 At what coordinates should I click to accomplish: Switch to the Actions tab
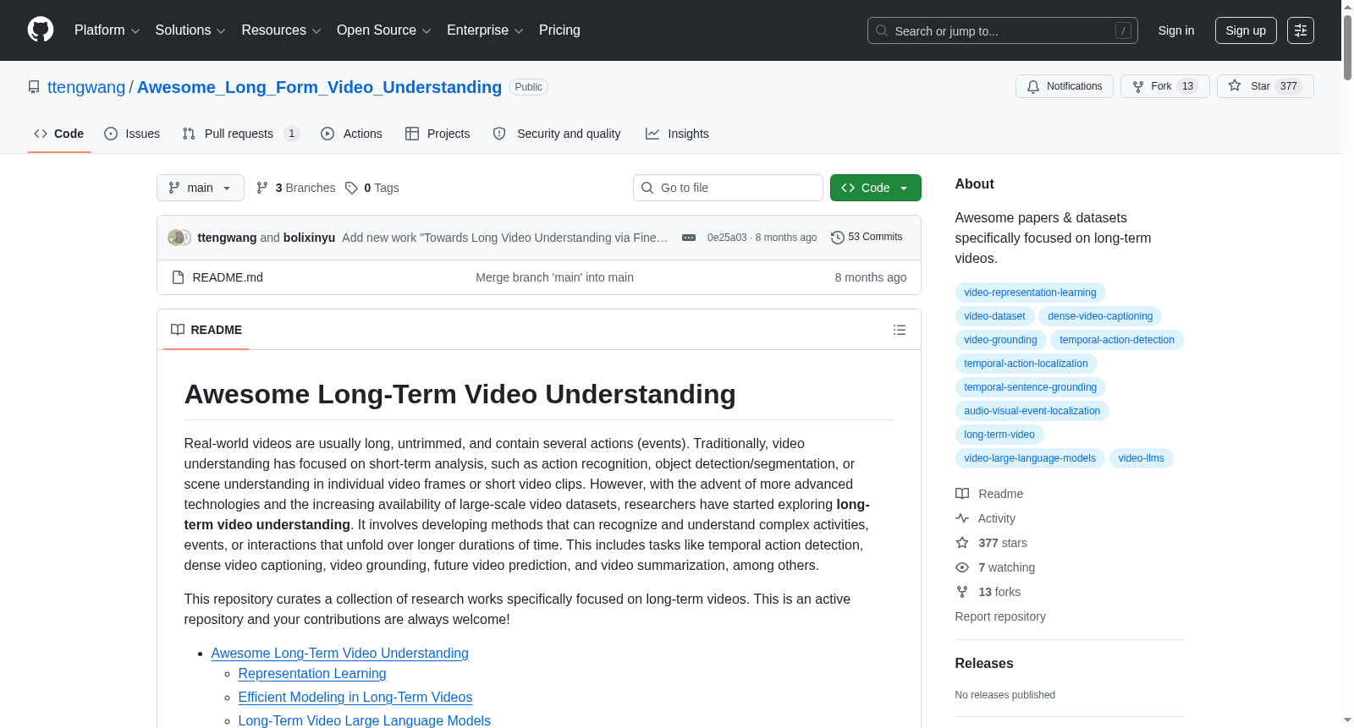352,134
